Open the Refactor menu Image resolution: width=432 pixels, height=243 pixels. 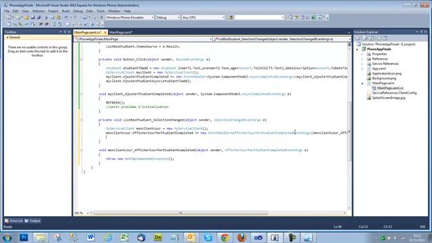pyautogui.click(x=38, y=11)
